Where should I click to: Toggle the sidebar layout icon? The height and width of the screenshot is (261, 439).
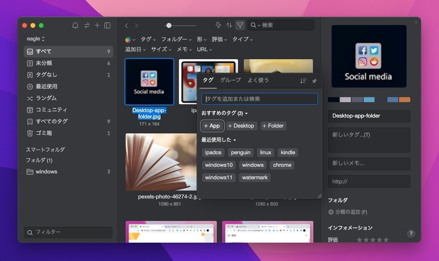coord(107,25)
